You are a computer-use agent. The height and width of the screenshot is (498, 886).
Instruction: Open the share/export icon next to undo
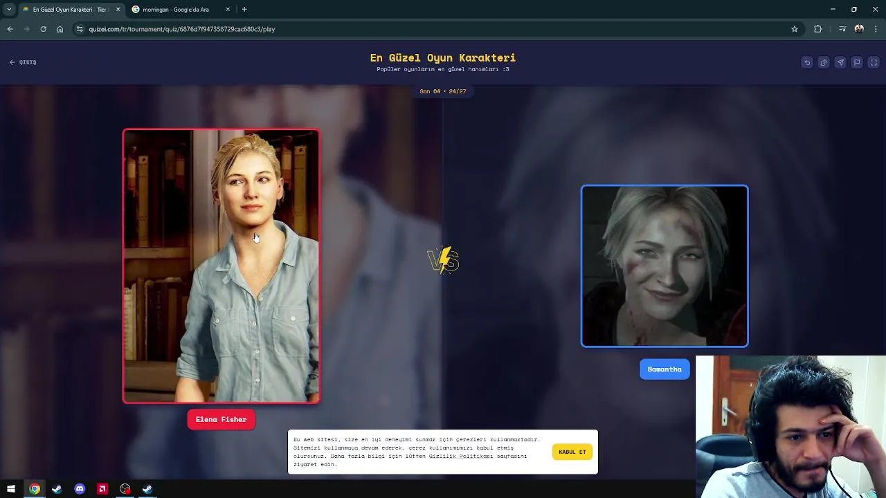pyautogui.click(x=824, y=62)
